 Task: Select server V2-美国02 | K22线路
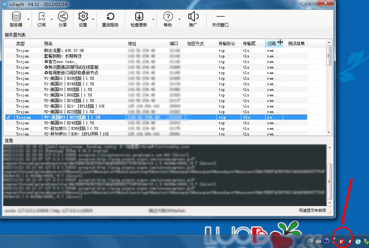(156, 112)
